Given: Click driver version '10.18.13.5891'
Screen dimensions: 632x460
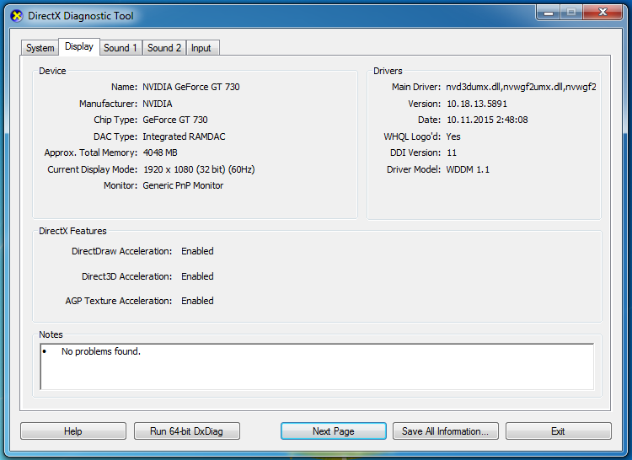Looking at the screenshot, I should pyautogui.click(x=477, y=104).
